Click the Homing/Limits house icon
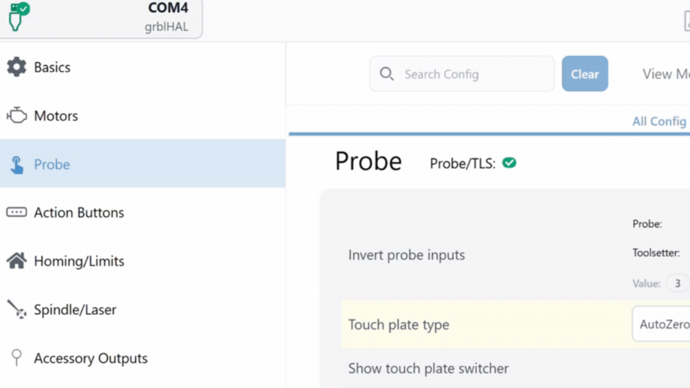Viewport: 690px width, 388px height. point(16,260)
